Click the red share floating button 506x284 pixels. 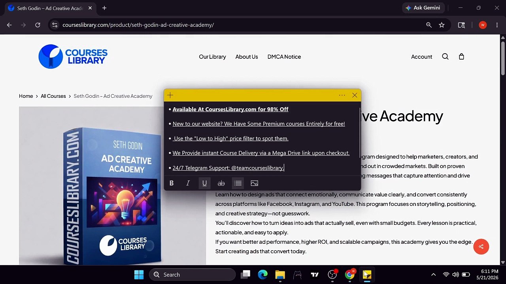pyautogui.click(x=481, y=247)
